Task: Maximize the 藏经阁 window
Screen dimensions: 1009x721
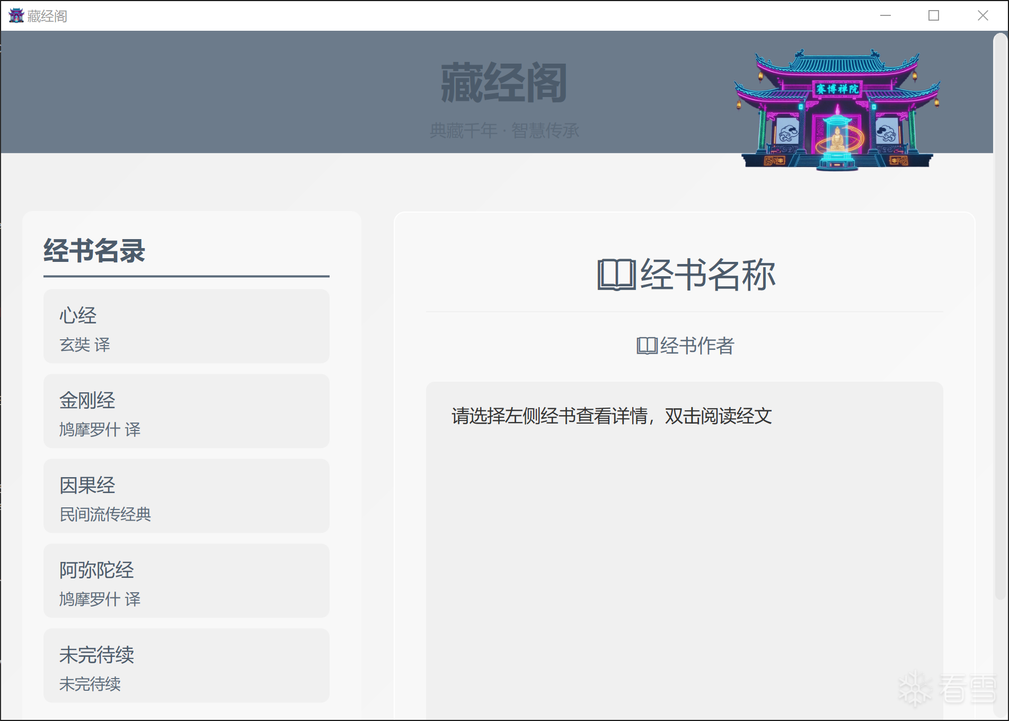Action: click(934, 16)
